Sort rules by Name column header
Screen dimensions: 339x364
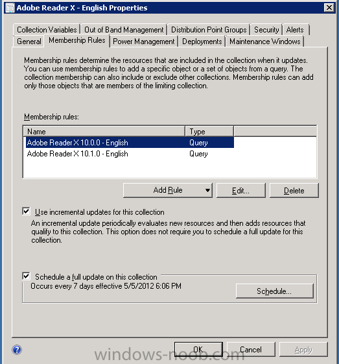tap(104, 132)
